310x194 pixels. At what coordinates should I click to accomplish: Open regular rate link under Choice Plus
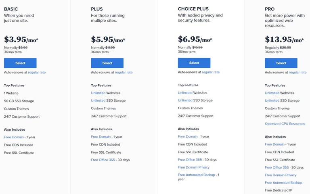pos(211,72)
